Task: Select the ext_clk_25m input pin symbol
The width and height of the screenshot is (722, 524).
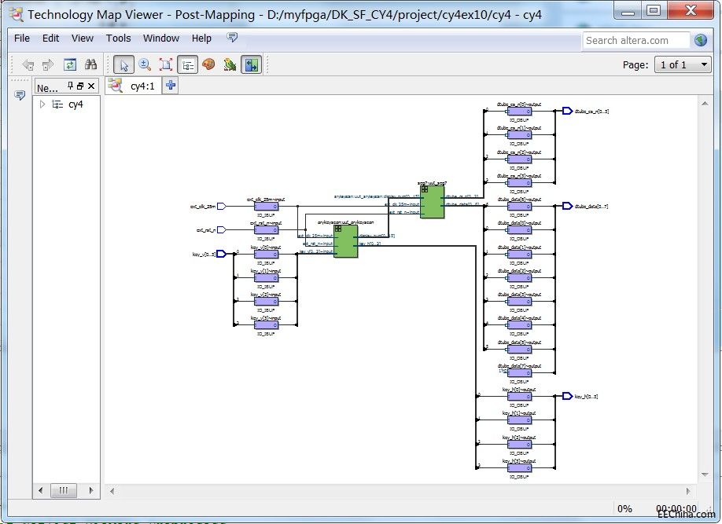Action: (222, 207)
